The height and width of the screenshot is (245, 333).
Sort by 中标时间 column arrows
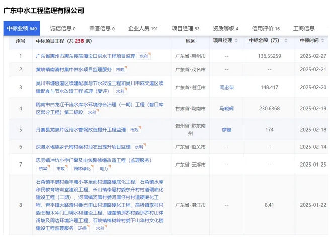tap(323, 40)
